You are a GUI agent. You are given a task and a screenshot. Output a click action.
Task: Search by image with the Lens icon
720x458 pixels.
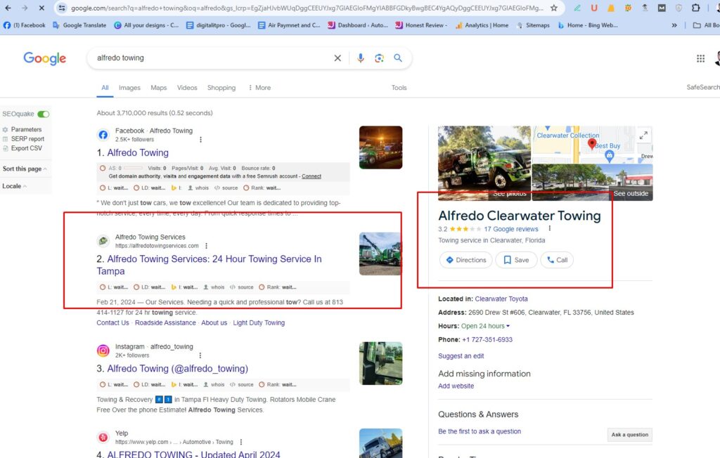coord(379,58)
